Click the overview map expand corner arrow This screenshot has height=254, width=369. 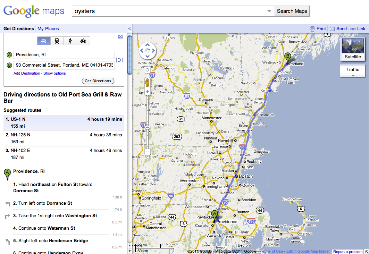[367, 252]
